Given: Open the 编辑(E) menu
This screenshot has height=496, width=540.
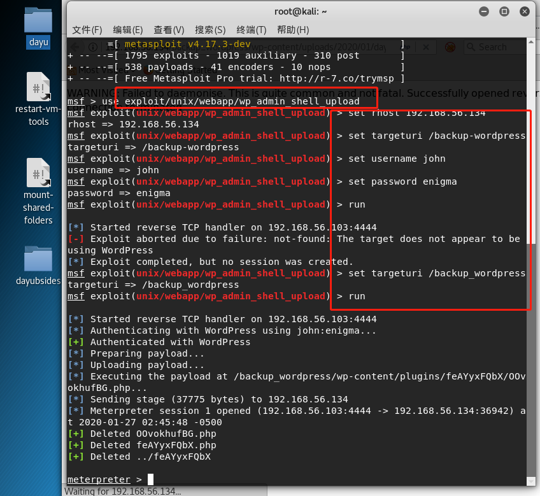Looking at the screenshot, I should [x=128, y=30].
